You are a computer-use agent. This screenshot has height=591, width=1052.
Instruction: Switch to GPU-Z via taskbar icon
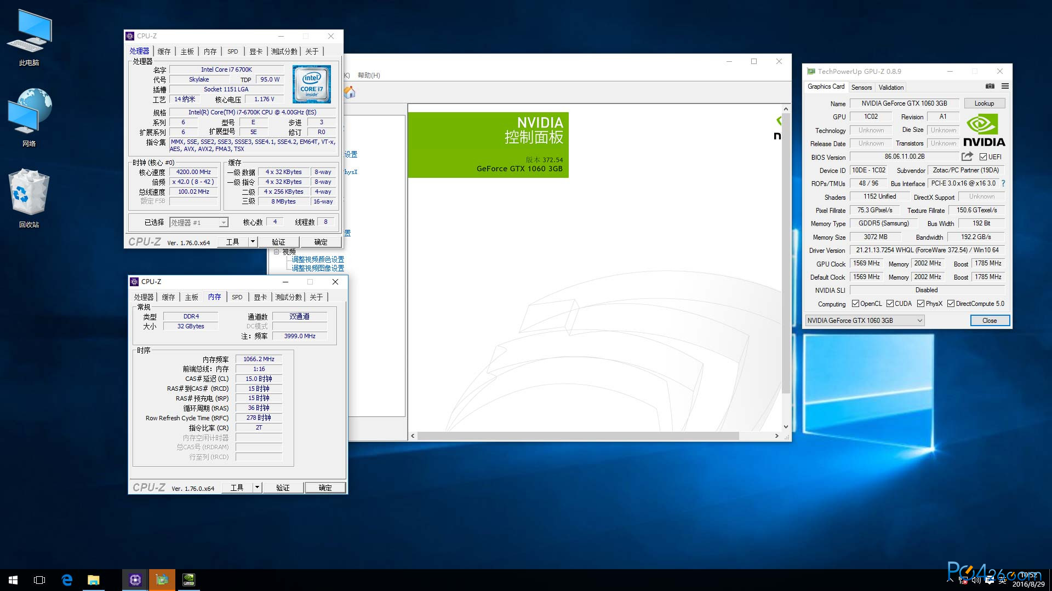pos(162,580)
